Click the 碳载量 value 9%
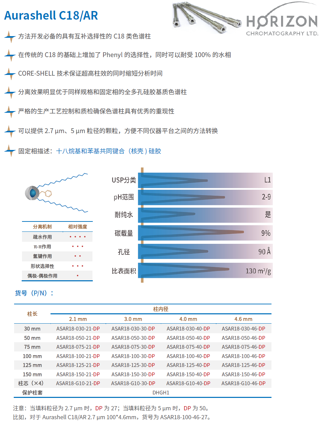 (266, 233)
